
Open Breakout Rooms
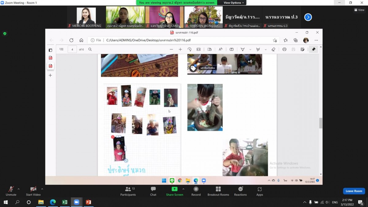218,191
